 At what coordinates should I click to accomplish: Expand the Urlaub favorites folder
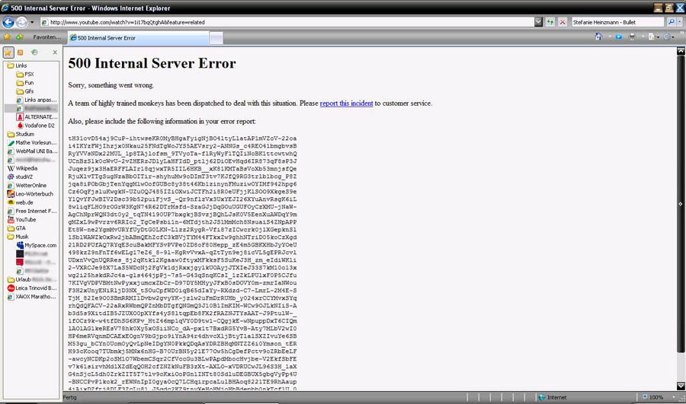coord(20,279)
